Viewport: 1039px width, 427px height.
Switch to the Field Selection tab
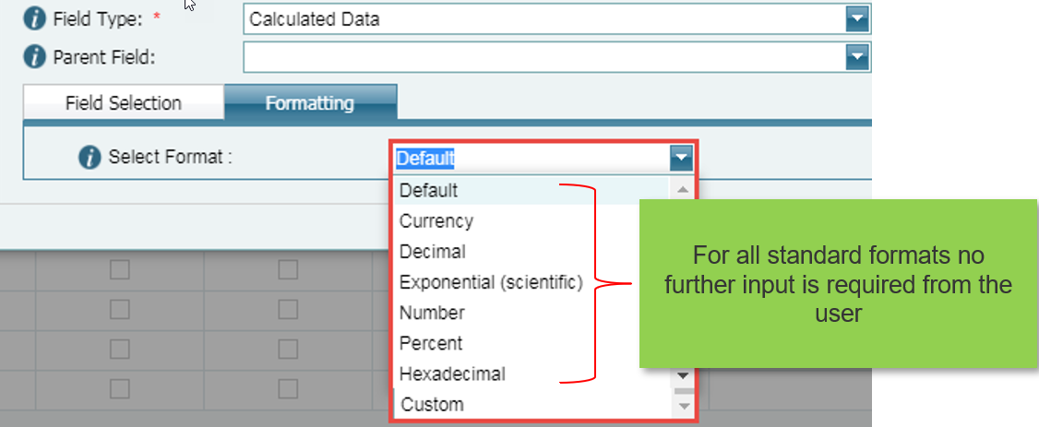click(x=124, y=103)
